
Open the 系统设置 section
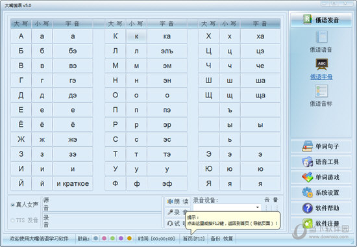coord(321,192)
